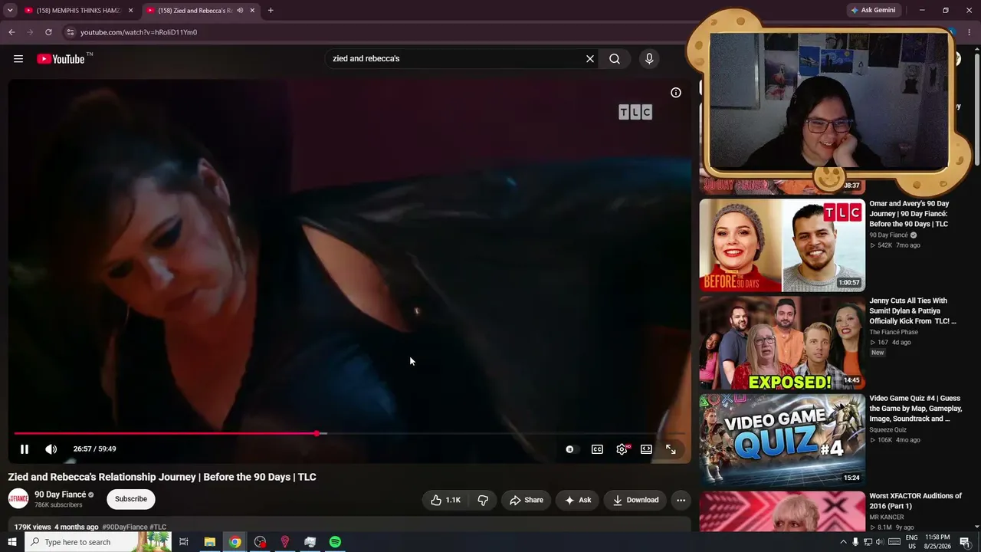The image size is (981, 552).
Task: Close the Zied and Rebecca's tab
Action: pos(252,11)
